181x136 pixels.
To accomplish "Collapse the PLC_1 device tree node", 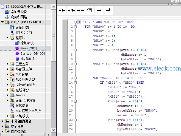I will point(2,22).
